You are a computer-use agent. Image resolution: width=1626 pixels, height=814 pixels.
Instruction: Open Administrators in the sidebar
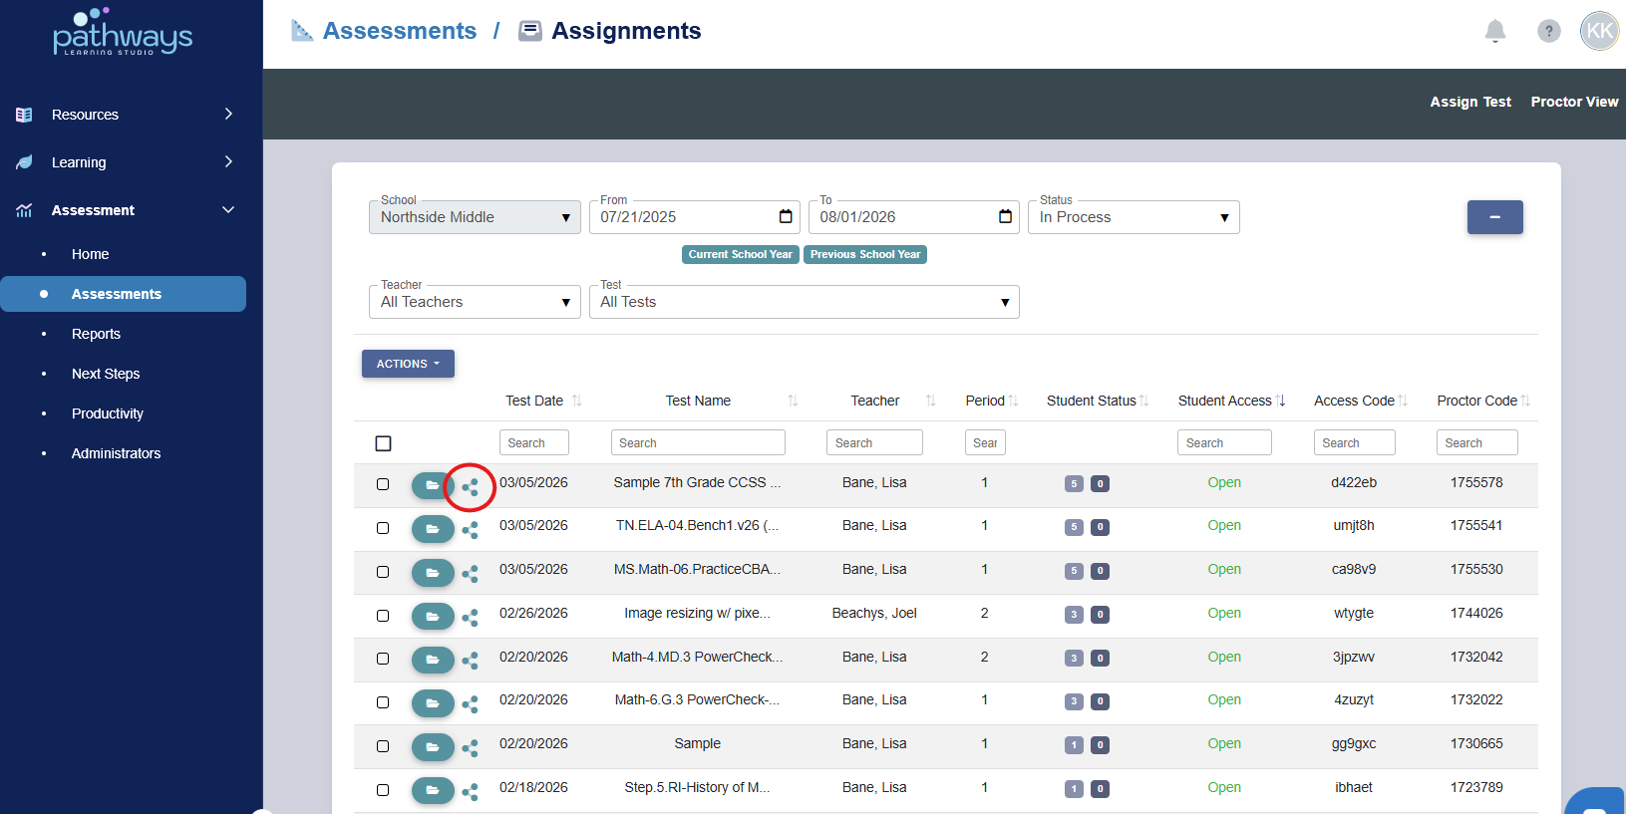pyautogui.click(x=116, y=453)
